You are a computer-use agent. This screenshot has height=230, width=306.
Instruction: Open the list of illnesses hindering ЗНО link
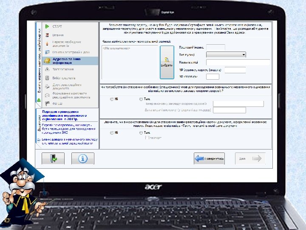tap(69, 129)
